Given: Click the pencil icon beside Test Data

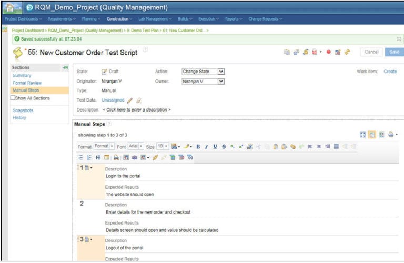Looking at the screenshot, I should tap(130, 100).
